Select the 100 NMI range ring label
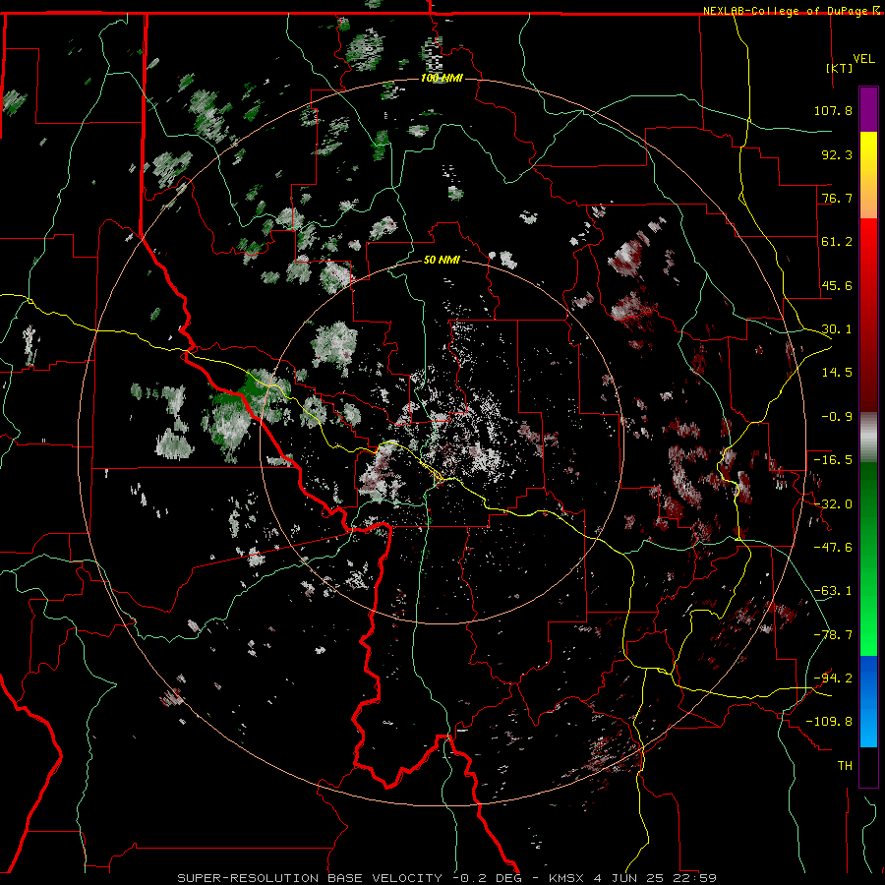885x885 pixels. (442, 78)
